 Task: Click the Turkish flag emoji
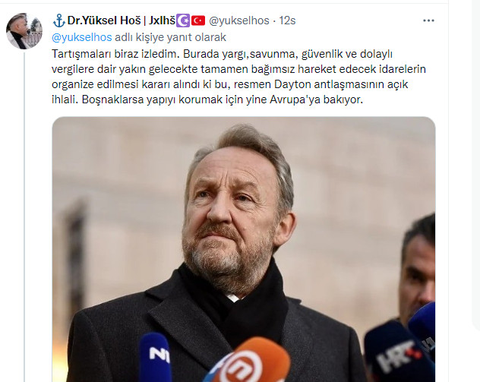coord(198,21)
